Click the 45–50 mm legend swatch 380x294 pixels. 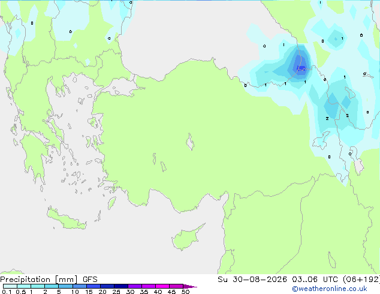point(176,286)
